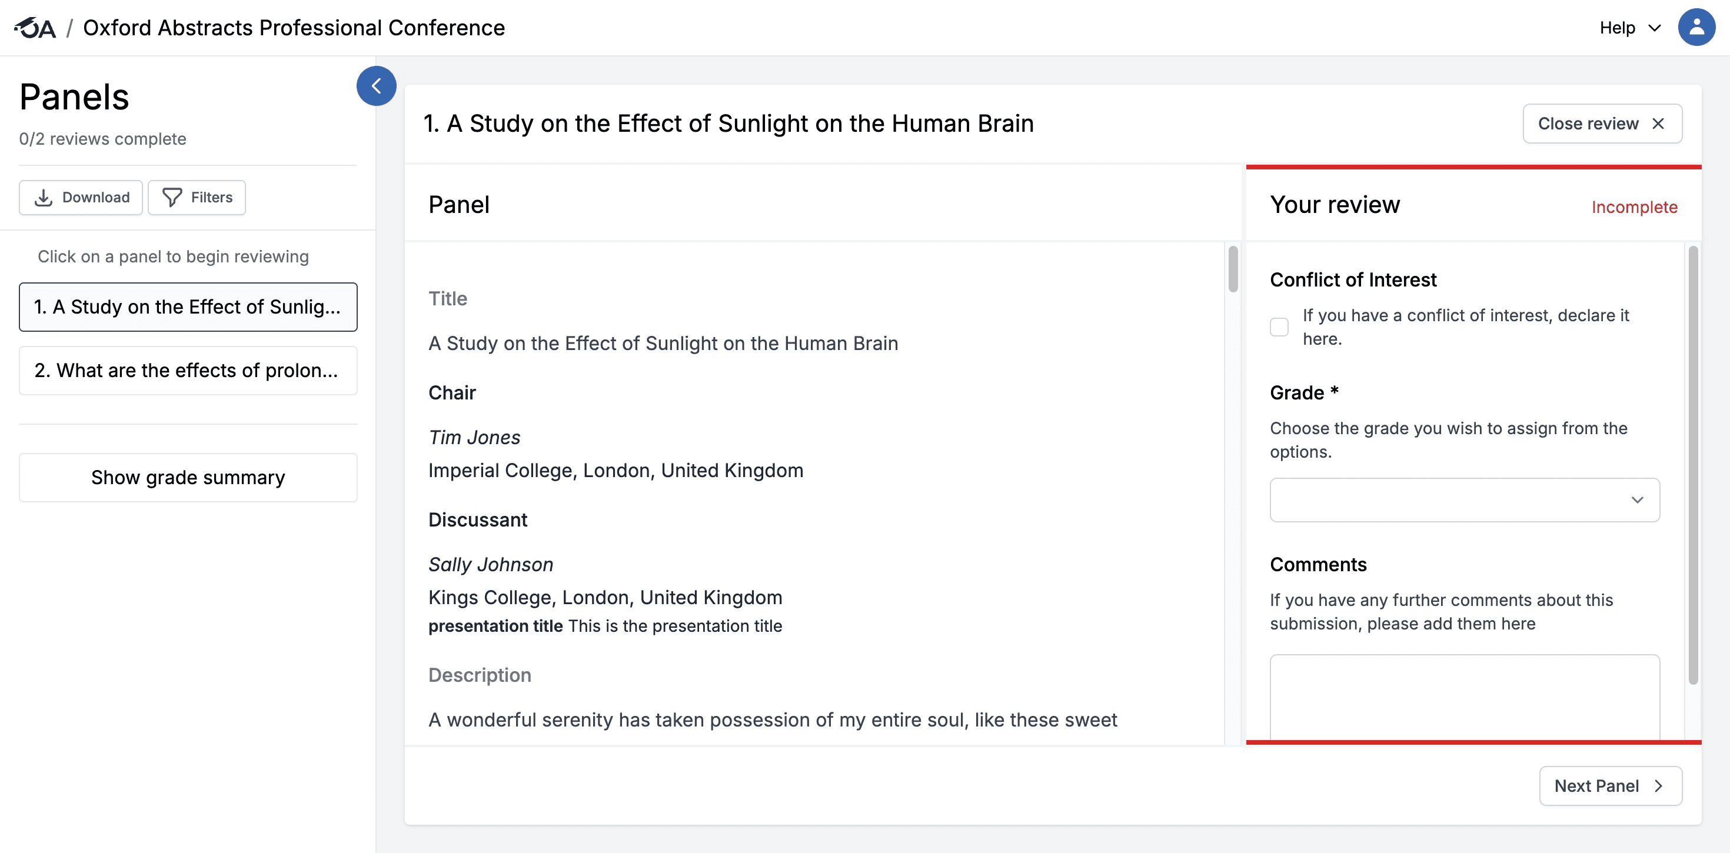Click the Description heading

click(x=480, y=675)
